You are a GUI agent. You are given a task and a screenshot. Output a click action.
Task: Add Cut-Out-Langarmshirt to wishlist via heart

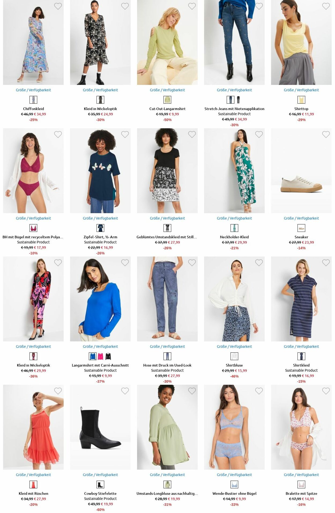[x=192, y=6]
